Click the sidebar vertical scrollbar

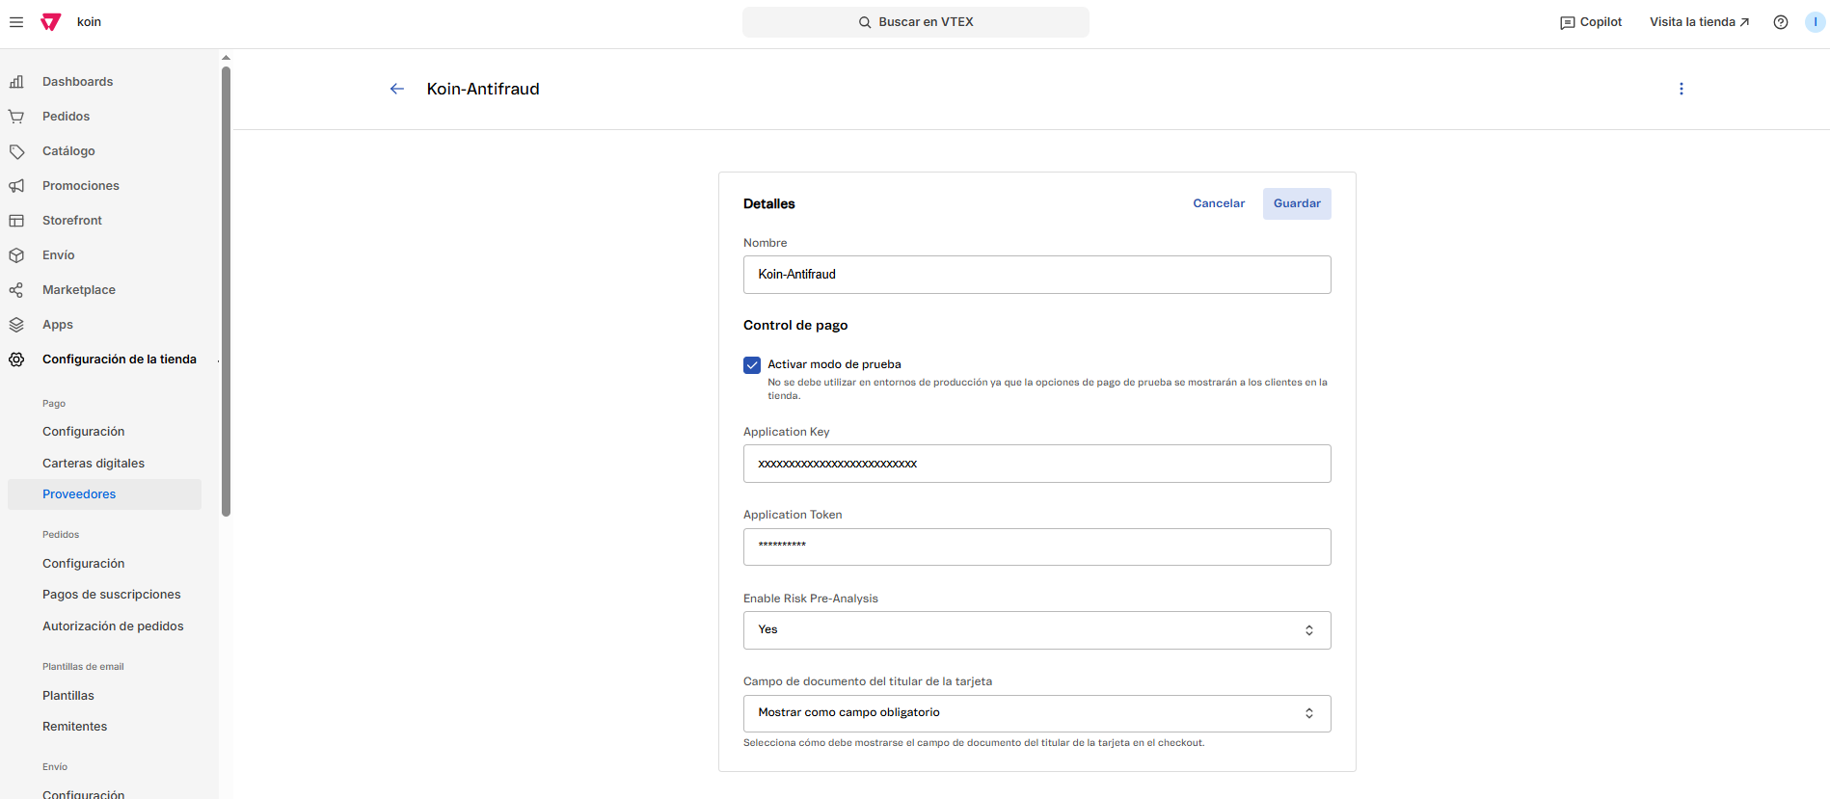point(227,289)
